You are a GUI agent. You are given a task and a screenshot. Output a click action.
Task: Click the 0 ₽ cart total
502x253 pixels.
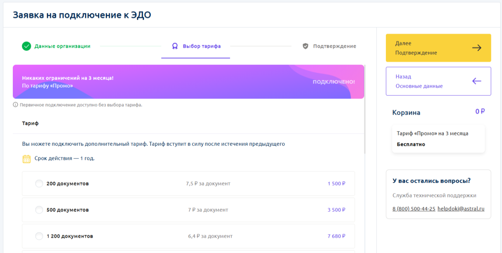[x=480, y=112]
